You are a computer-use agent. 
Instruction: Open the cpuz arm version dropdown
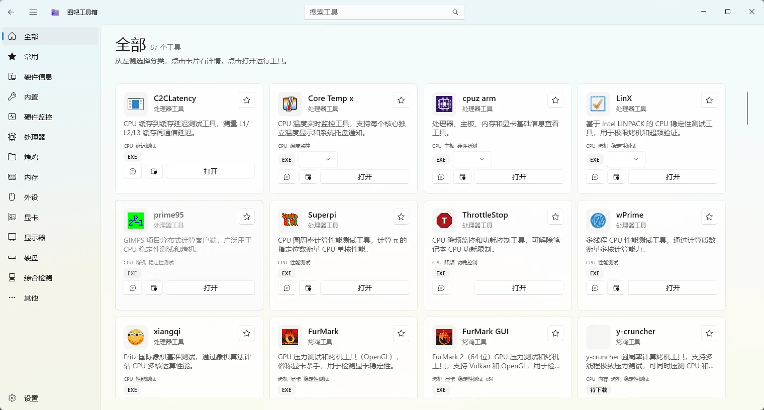472,159
